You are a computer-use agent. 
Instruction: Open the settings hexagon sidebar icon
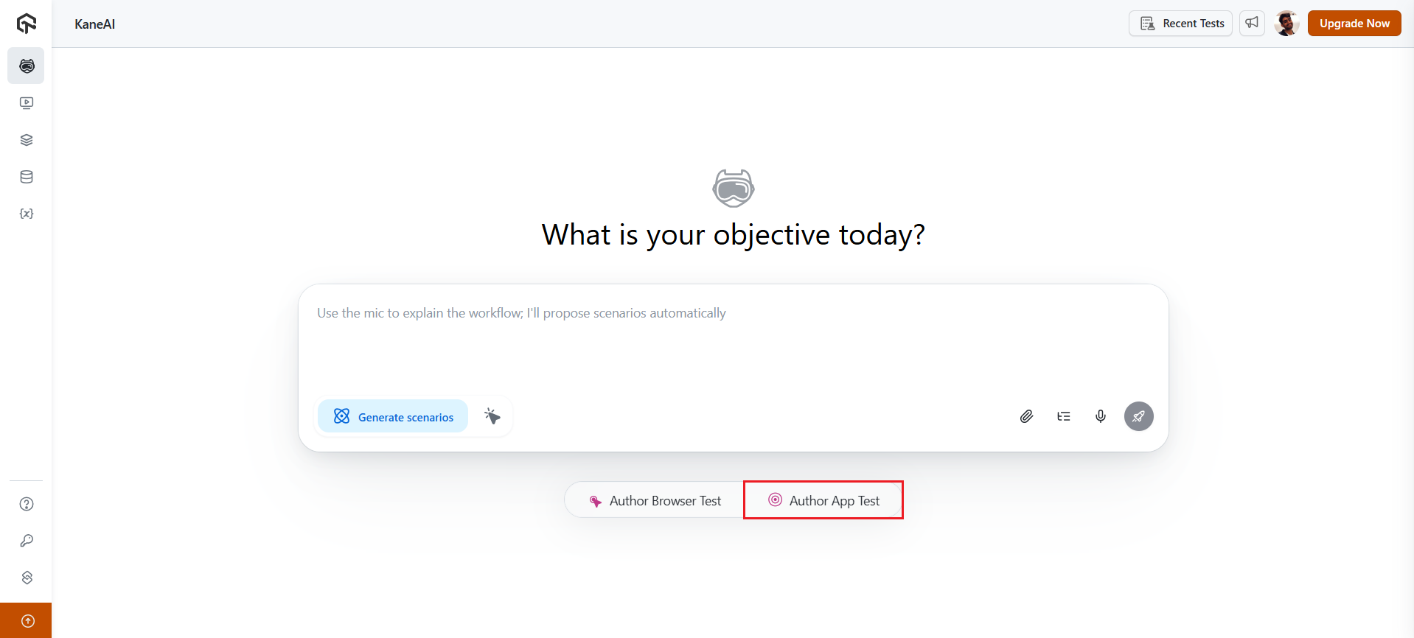[x=27, y=578]
